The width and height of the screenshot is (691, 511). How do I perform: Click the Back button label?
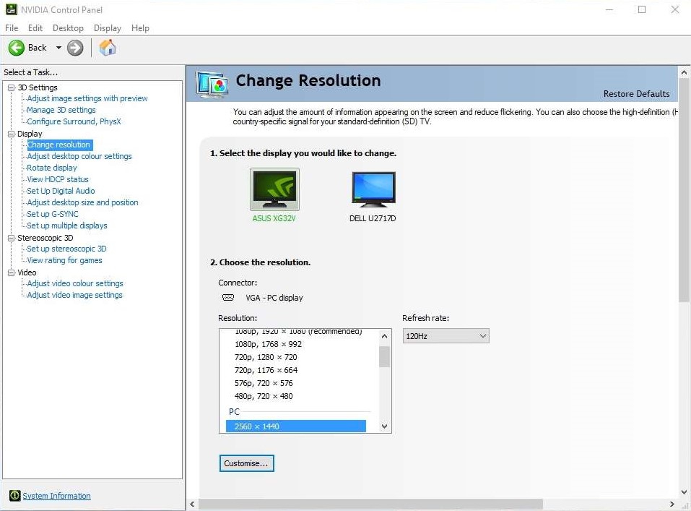click(x=37, y=48)
